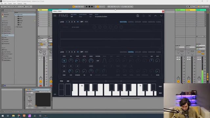
Task: Toggle the computer MIDI keyboard icon
Action: point(190,7)
